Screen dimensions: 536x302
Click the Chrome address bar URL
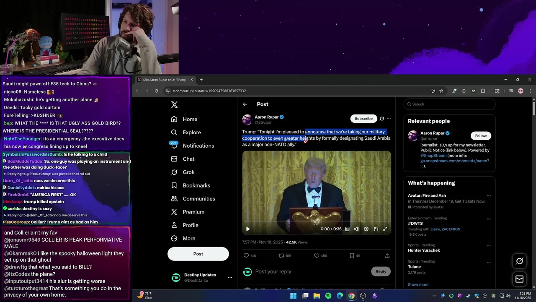click(209, 91)
